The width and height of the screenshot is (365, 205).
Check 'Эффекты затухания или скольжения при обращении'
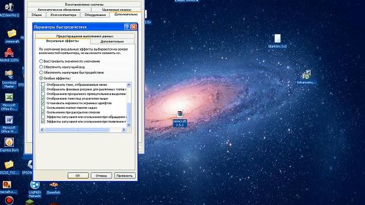click(43, 117)
